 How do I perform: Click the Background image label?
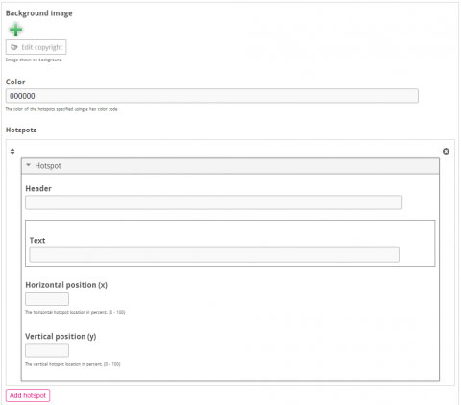(x=39, y=13)
